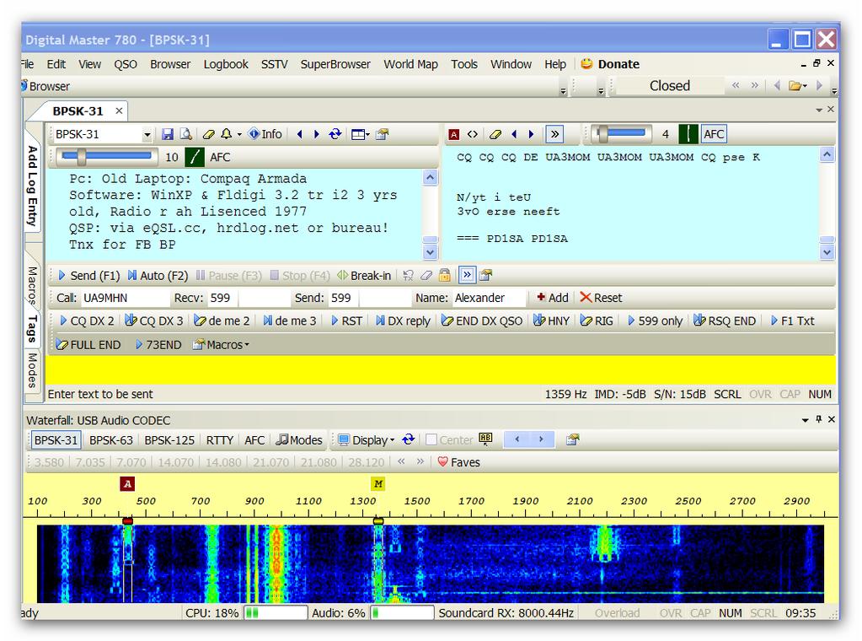Open the Info button in receive toolbar
The height and width of the screenshot is (641, 862).
265,134
